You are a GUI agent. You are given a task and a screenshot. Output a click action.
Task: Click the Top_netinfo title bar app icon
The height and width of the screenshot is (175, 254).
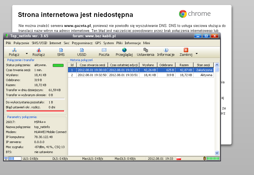(7, 36)
